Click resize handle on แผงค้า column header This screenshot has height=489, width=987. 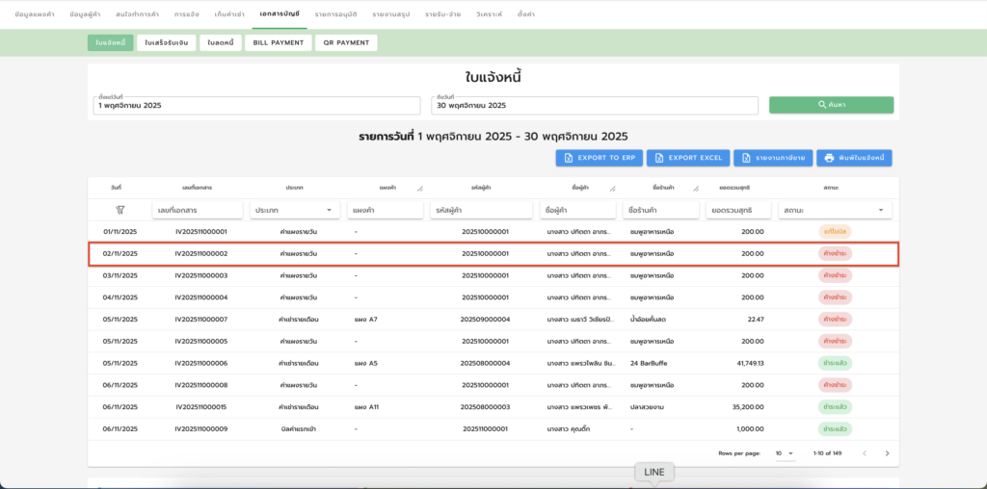click(419, 189)
